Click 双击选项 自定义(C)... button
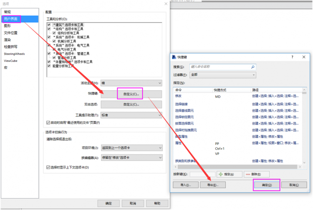The image size is (313, 210). [131, 105]
